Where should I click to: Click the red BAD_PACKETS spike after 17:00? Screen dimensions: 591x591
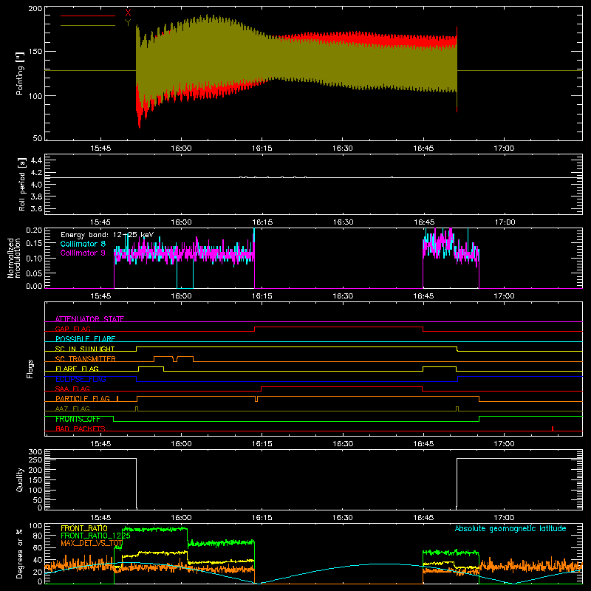coord(553,428)
